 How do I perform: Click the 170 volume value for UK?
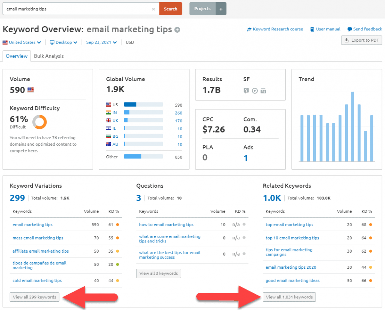(179, 121)
